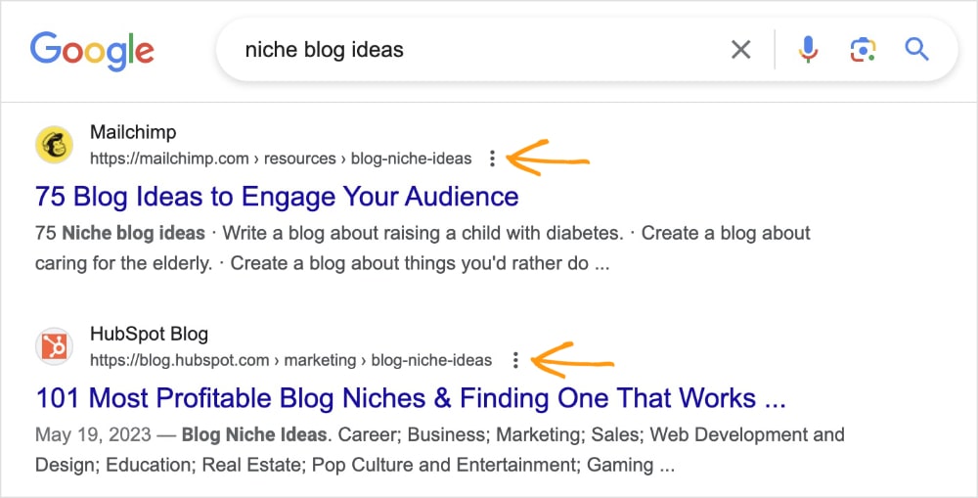
Task: Click the HubSpot Blog site name
Action: pyautogui.click(x=149, y=334)
